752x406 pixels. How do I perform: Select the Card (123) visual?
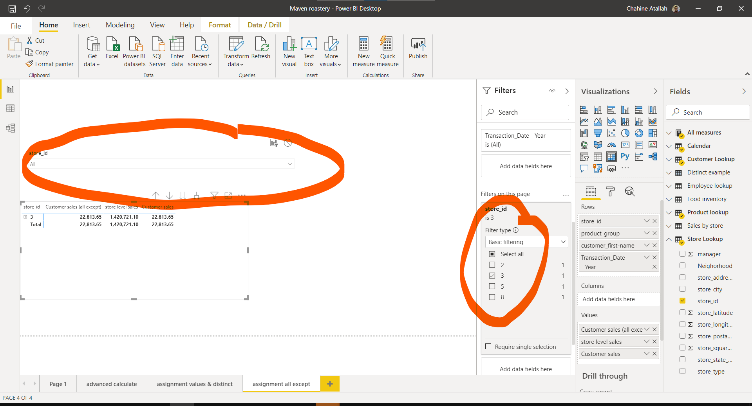click(625, 145)
